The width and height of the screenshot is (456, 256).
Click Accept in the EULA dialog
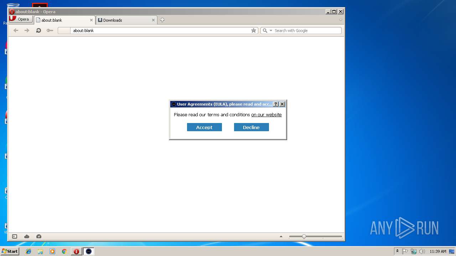[x=204, y=127]
